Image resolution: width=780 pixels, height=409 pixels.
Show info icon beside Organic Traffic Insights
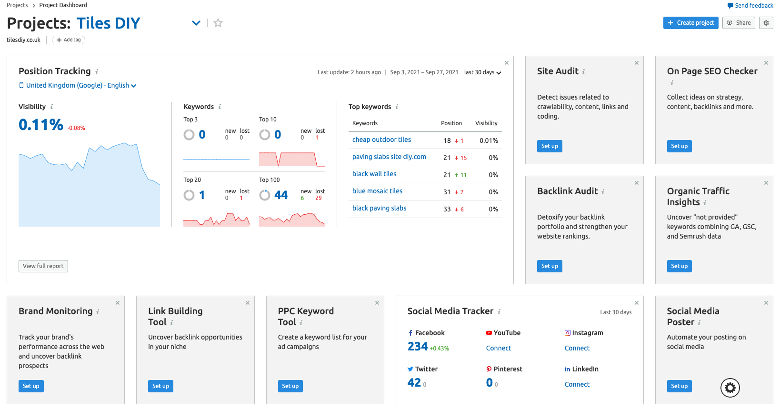pyautogui.click(x=705, y=203)
